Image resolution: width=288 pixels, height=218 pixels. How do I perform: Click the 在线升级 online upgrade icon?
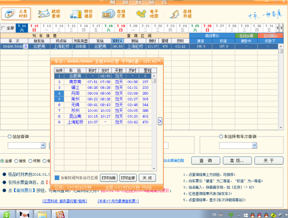[x=180, y=14]
